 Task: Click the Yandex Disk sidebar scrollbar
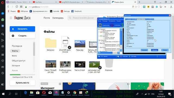pyautogui.click(x=34, y=49)
